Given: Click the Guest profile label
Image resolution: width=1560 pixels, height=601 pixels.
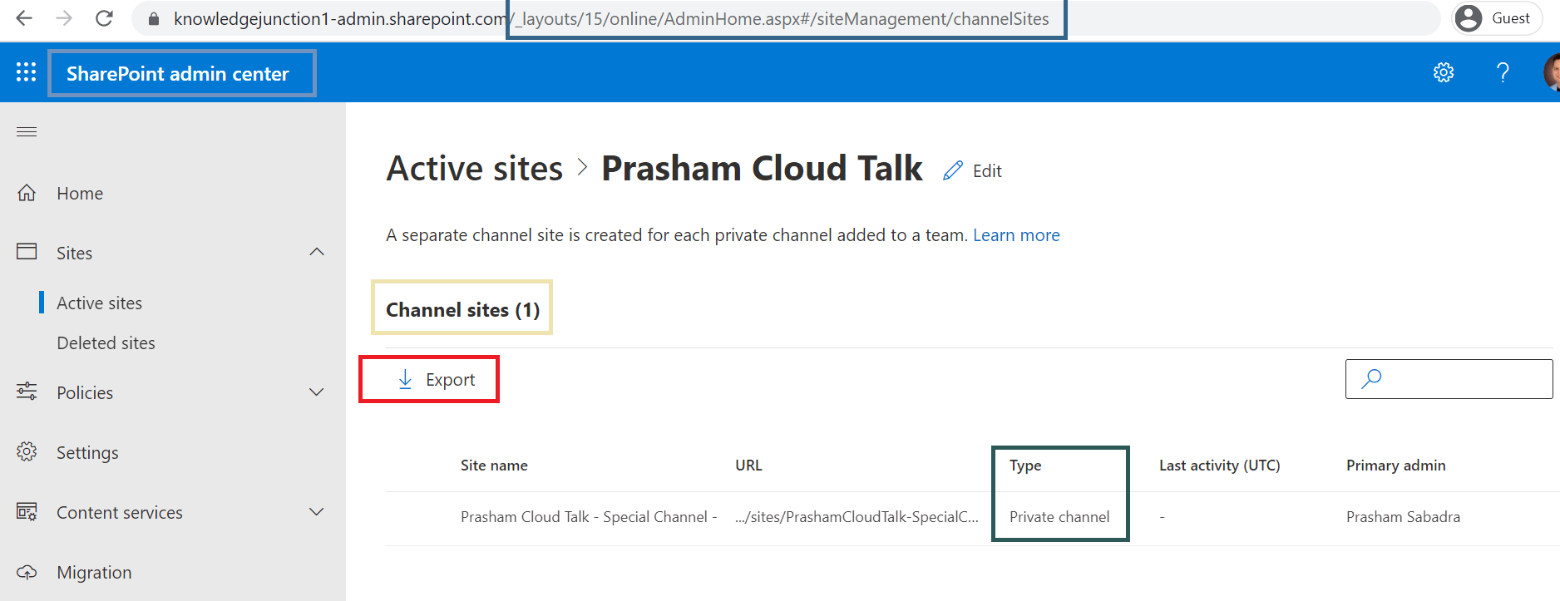Looking at the screenshot, I should 1511,18.
